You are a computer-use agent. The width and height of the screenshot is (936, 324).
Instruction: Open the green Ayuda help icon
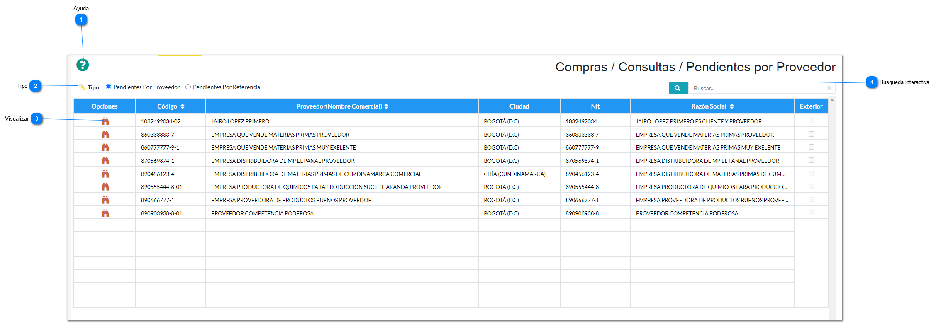pyautogui.click(x=83, y=65)
